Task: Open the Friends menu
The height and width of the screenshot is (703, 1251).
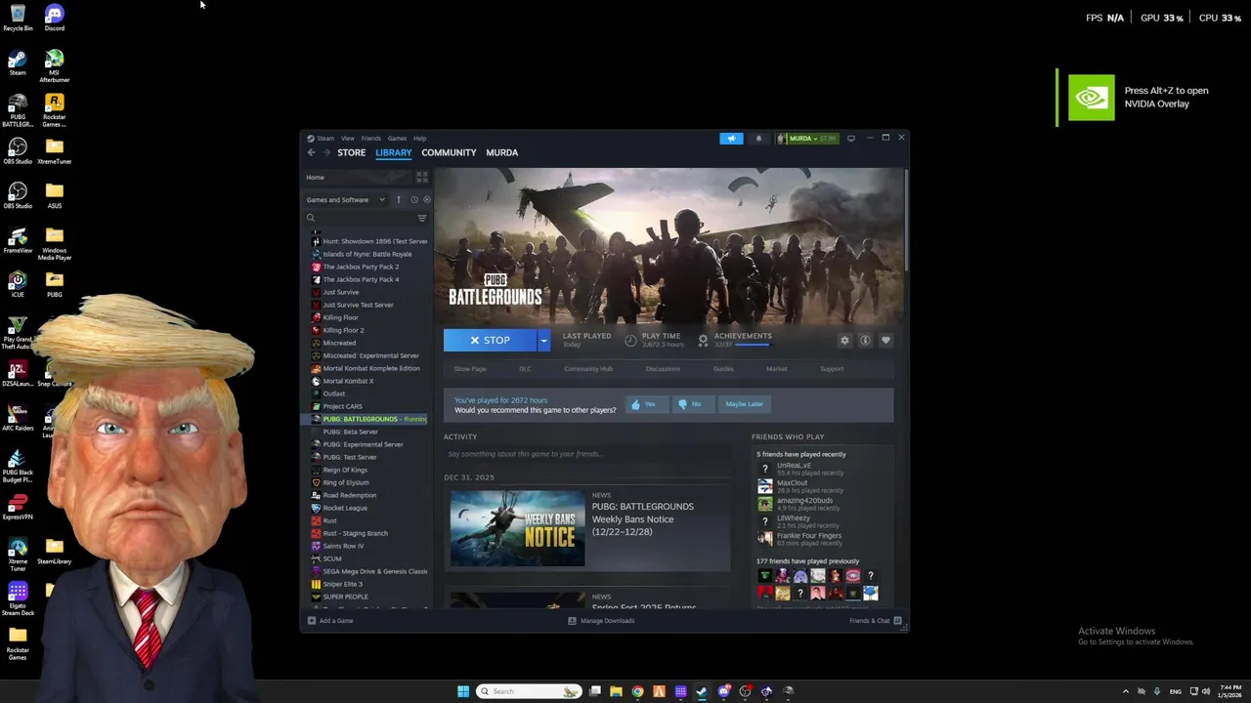Action: pos(371,139)
